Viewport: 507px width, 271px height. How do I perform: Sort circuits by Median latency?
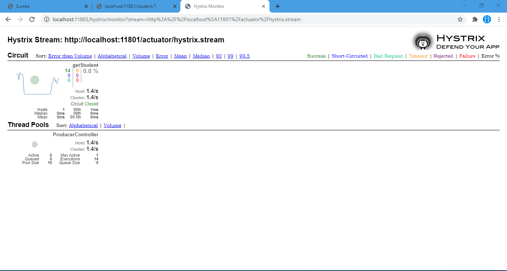coord(201,56)
